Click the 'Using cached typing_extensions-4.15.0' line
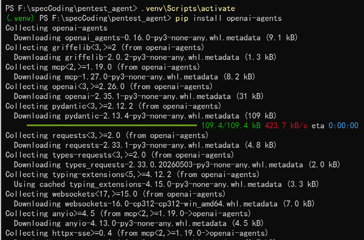 pos(166,184)
